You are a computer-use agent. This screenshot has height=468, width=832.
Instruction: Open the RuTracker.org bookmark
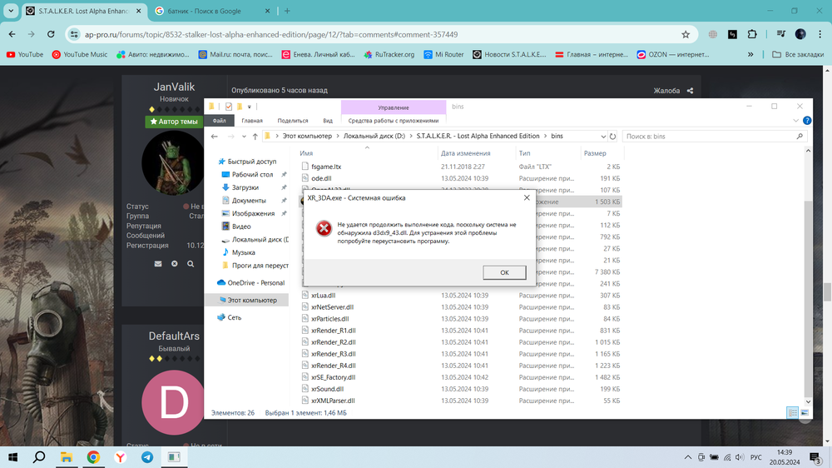(388, 55)
